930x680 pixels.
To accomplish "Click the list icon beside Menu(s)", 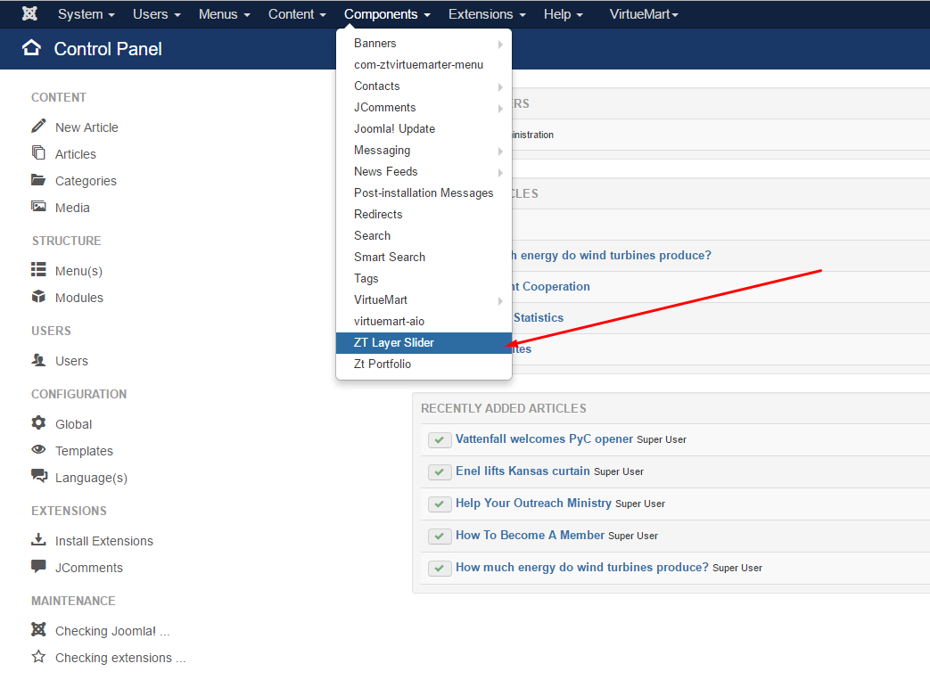I will point(38,270).
